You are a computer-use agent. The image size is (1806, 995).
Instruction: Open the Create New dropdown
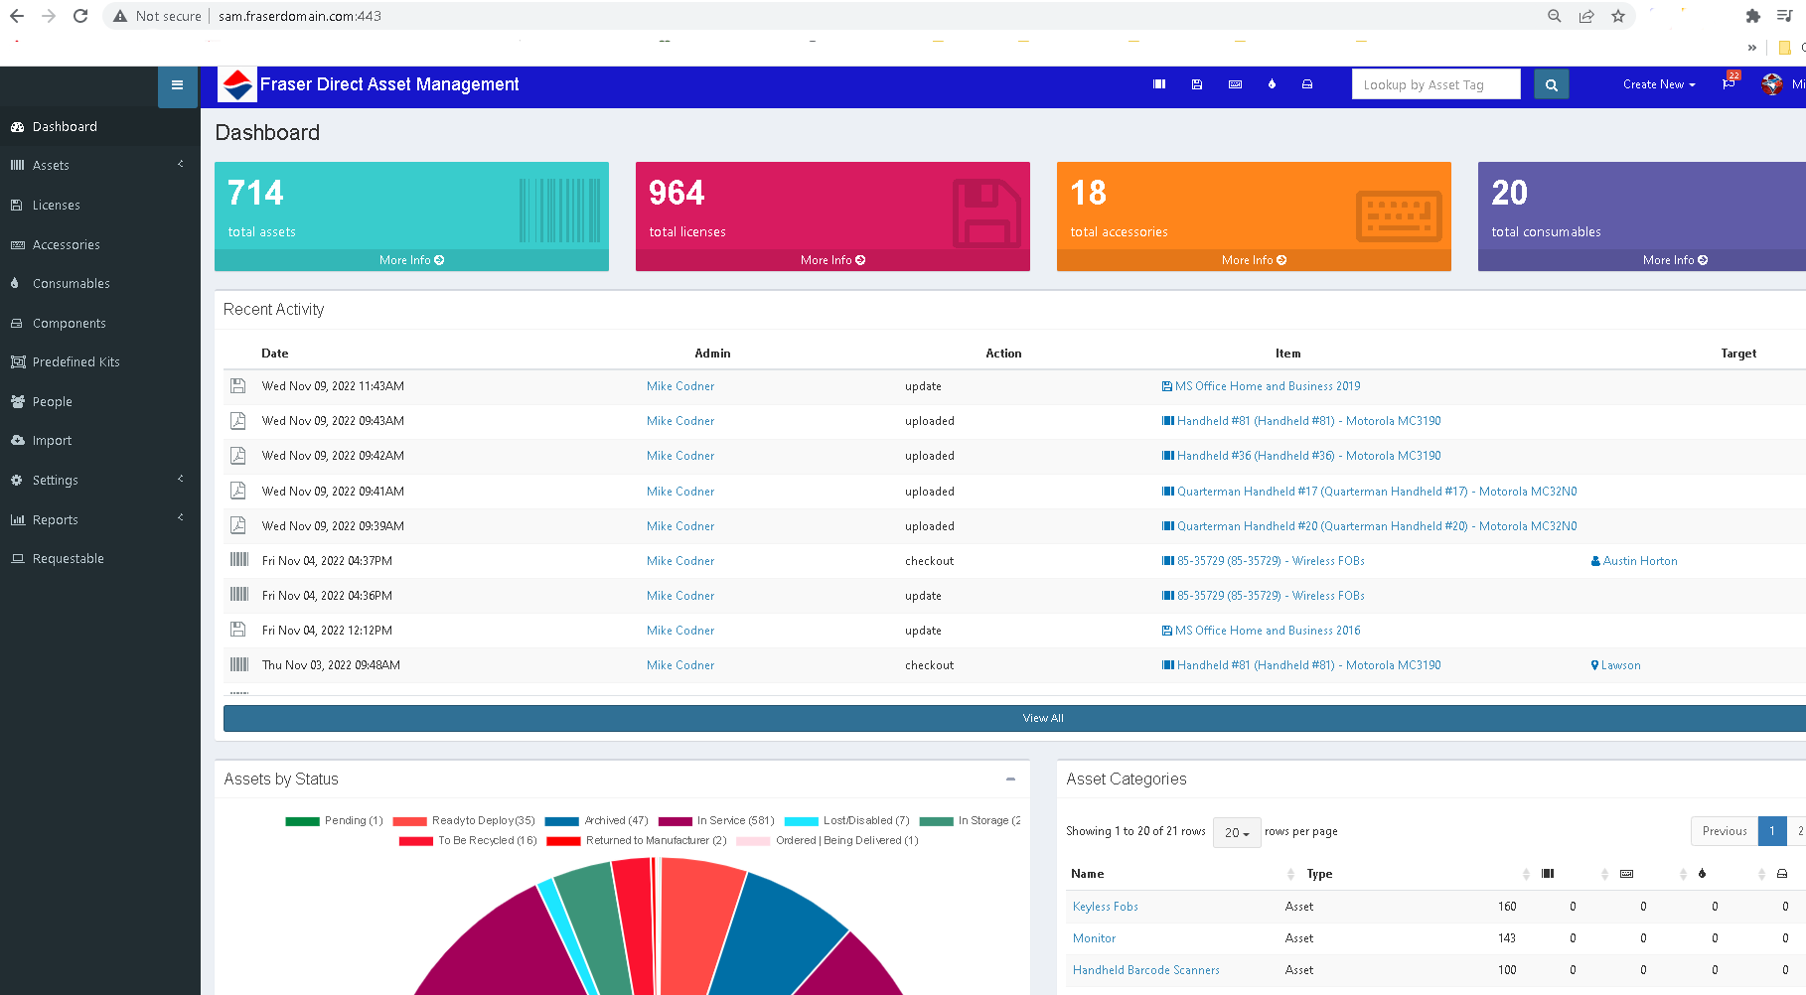tap(1657, 84)
